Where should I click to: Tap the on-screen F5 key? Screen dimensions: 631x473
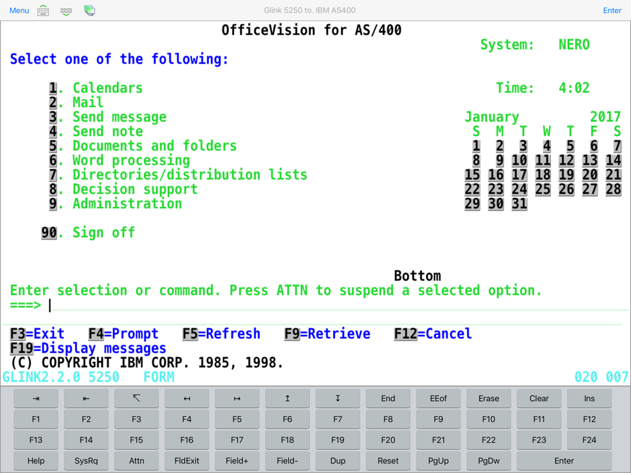coord(237,419)
